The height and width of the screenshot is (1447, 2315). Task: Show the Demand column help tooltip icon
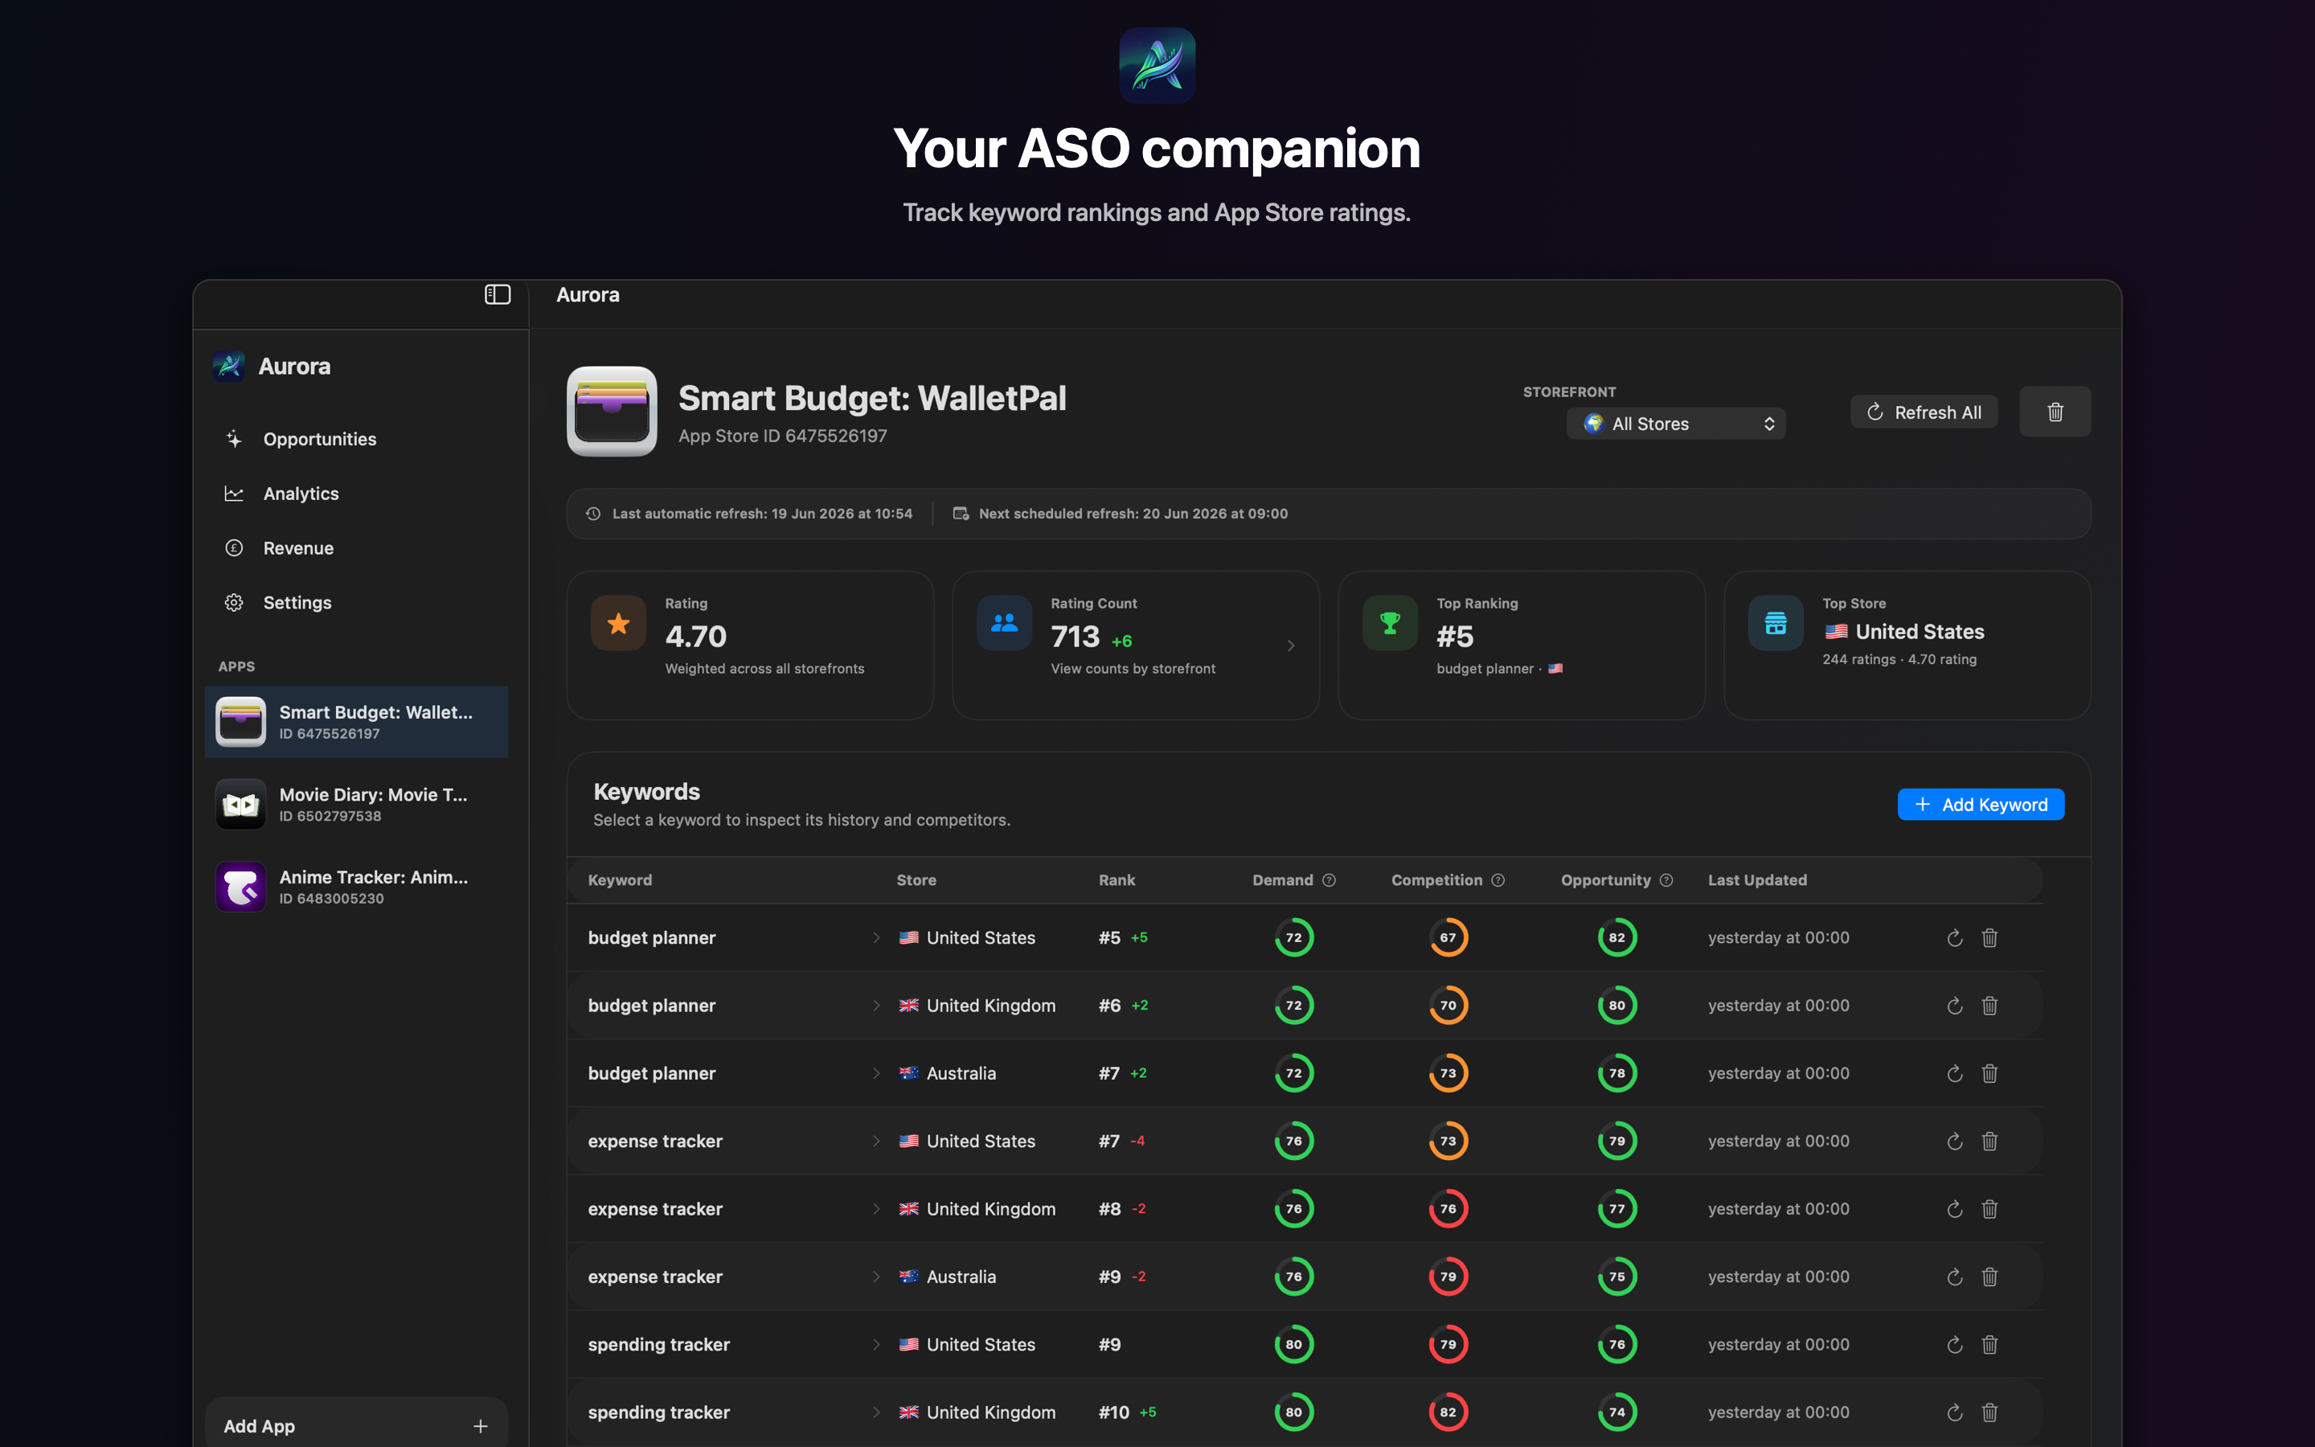click(1329, 880)
